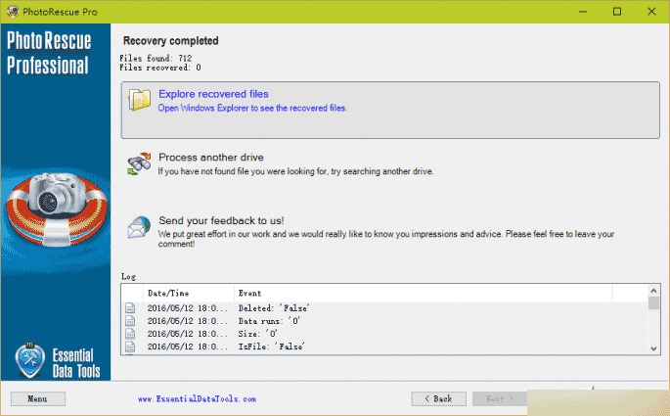Choose Process another drive option

[x=211, y=157]
